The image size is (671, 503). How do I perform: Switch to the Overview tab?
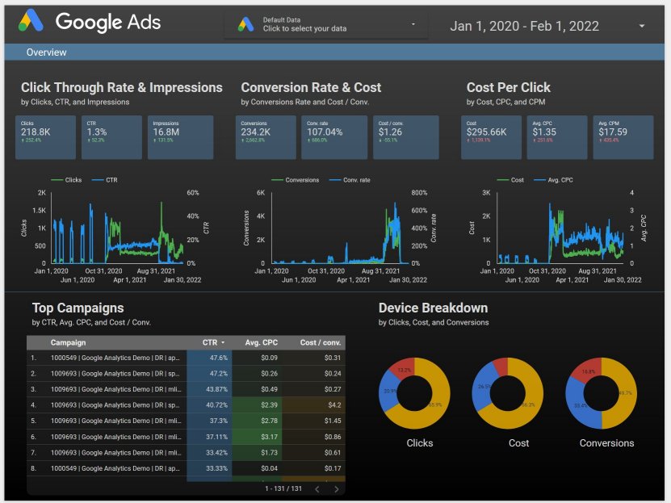tap(46, 52)
